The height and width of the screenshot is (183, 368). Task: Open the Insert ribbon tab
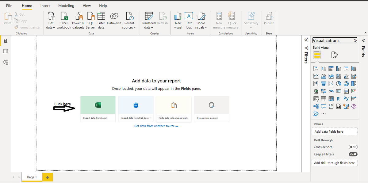[x=45, y=6]
